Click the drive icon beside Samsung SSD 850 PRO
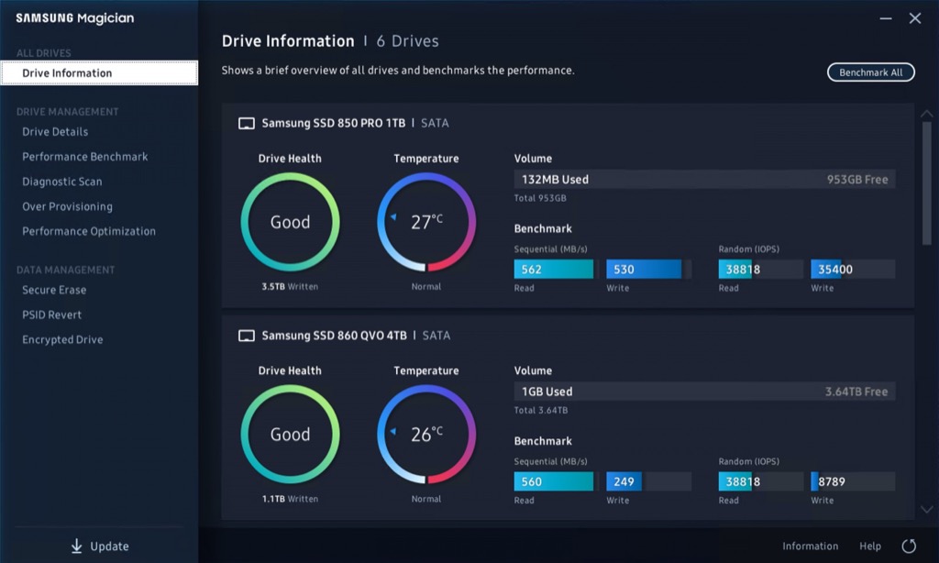 [x=246, y=124]
